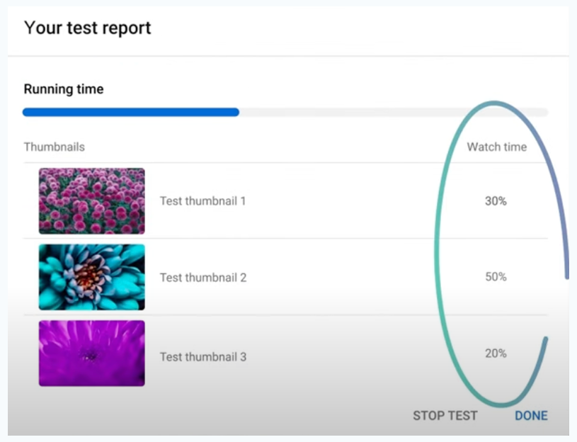Click the gray unfilled part of progress bar
This screenshot has width=577, height=442.
[368, 112]
